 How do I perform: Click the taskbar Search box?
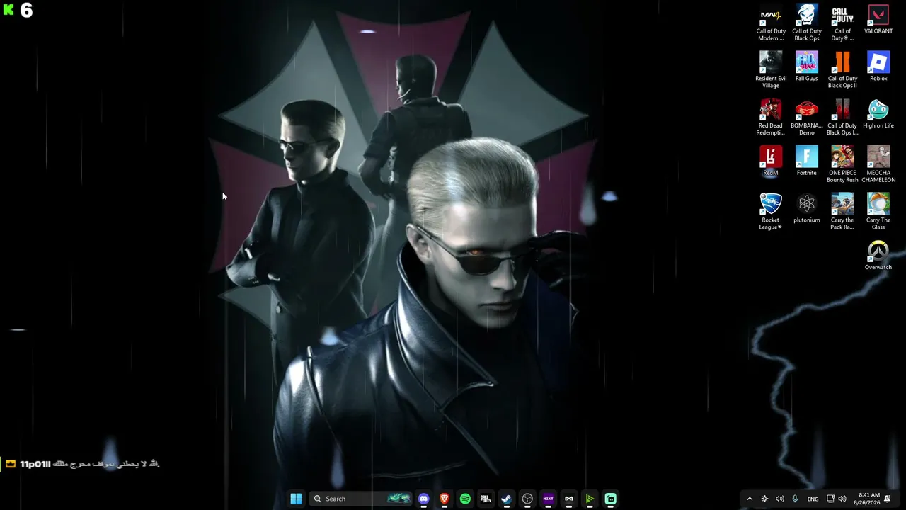pyautogui.click(x=361, y=499)
